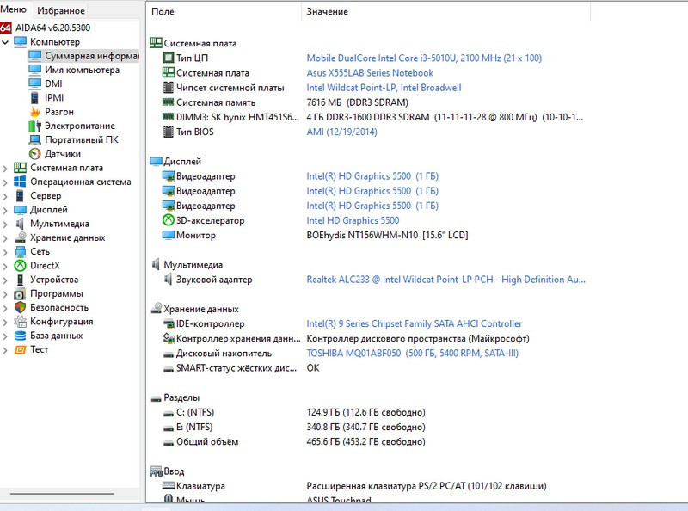Click the 3D-акселератор Xbox icon in list

click(x=169, y=220)
